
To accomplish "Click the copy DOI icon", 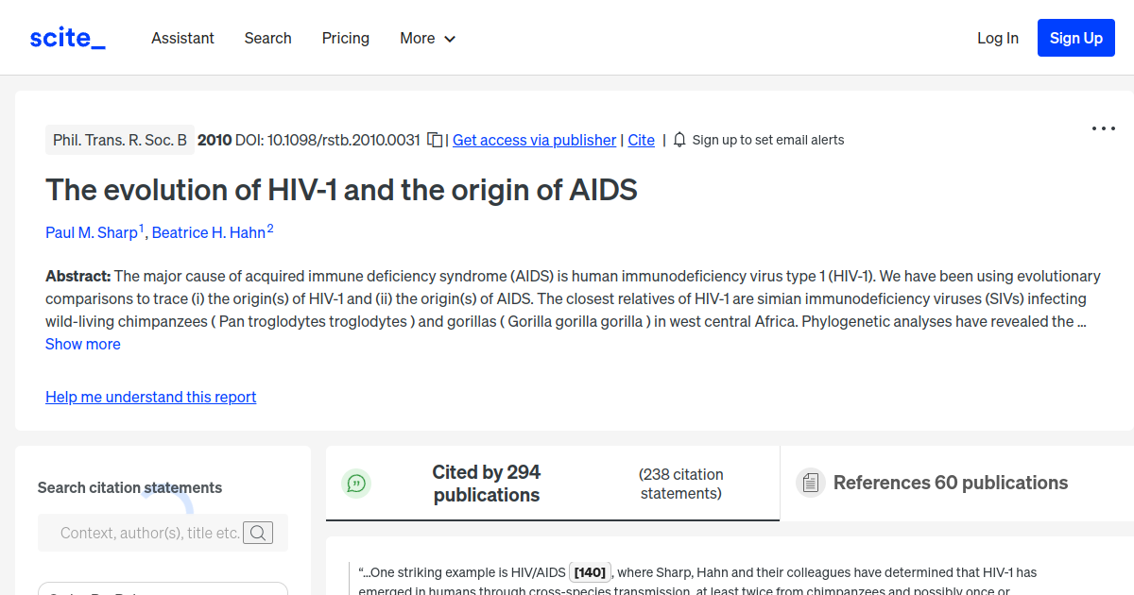I will (x=434, y=139).
